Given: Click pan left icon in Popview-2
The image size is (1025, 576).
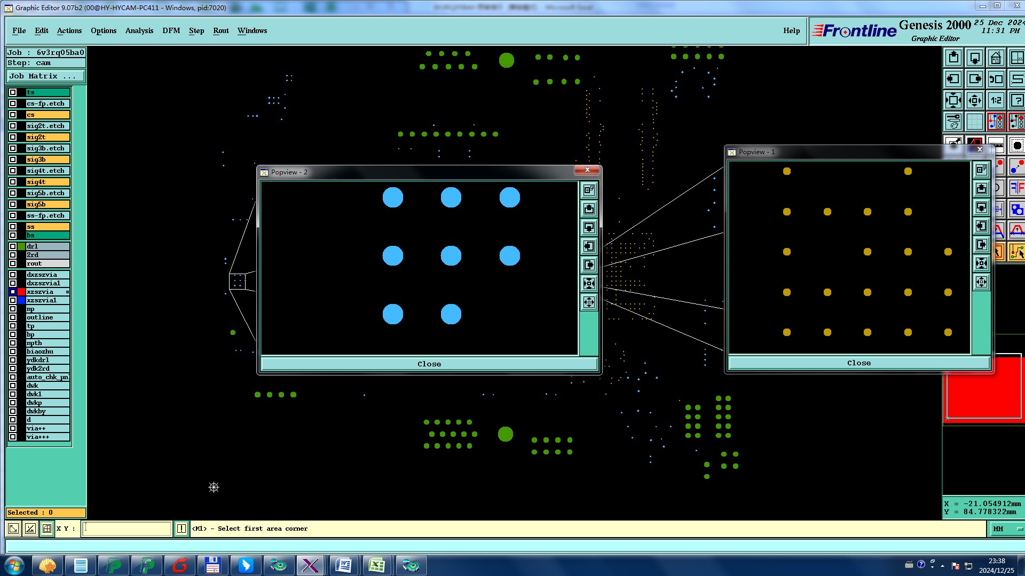Looking at the screenshot, I should [x=589, y=246].
